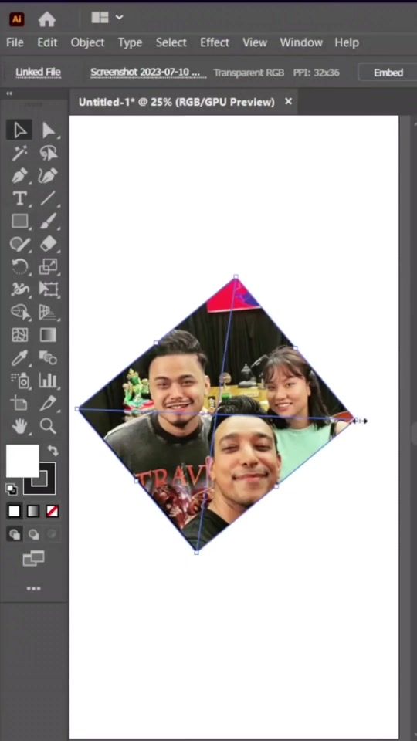
Task: Reset to default fill and stroke
Action: coord(12,489)
